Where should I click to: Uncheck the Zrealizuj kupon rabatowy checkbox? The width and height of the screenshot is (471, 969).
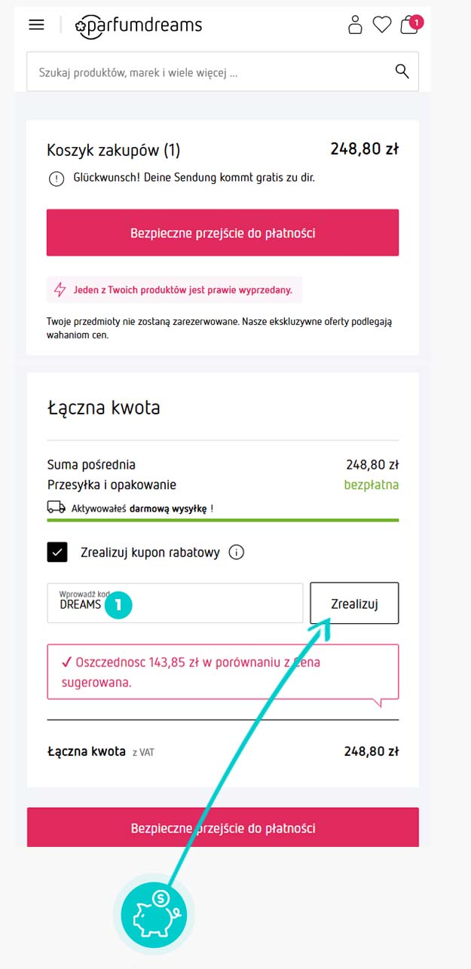point(58,552)
